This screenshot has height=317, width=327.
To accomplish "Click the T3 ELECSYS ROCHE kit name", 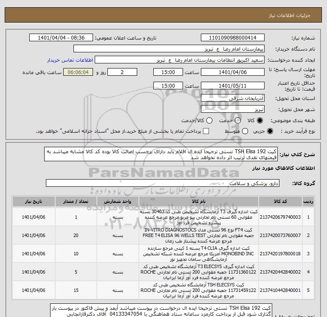I will (x=199, y=272).
